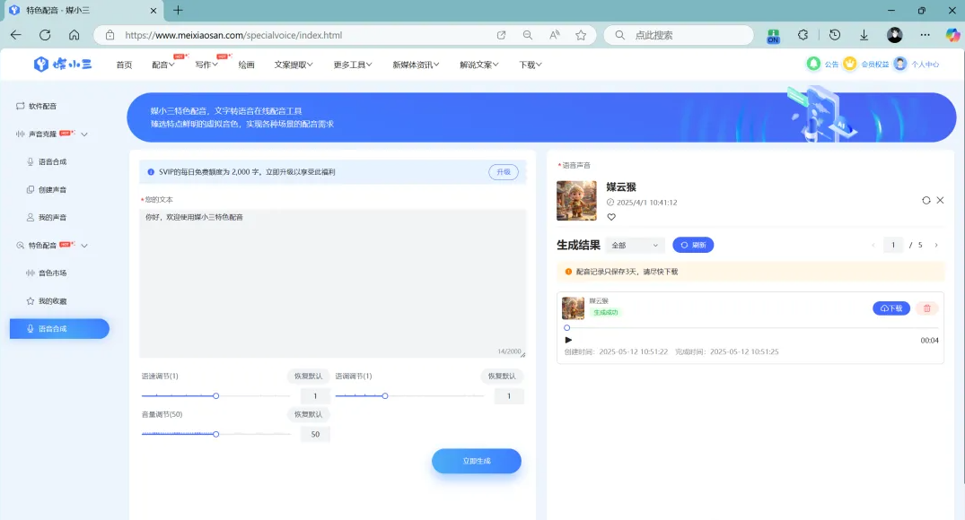
Task: Open the 新媒体资讯 dropdown menu
Action: pyautogui.click(x=416, y=65)
